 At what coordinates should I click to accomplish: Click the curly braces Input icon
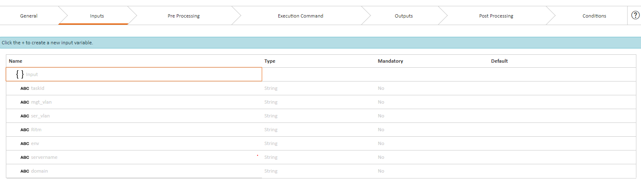(20, 74)
